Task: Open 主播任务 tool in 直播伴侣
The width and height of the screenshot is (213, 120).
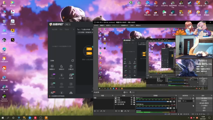Action: coord(71,67)
